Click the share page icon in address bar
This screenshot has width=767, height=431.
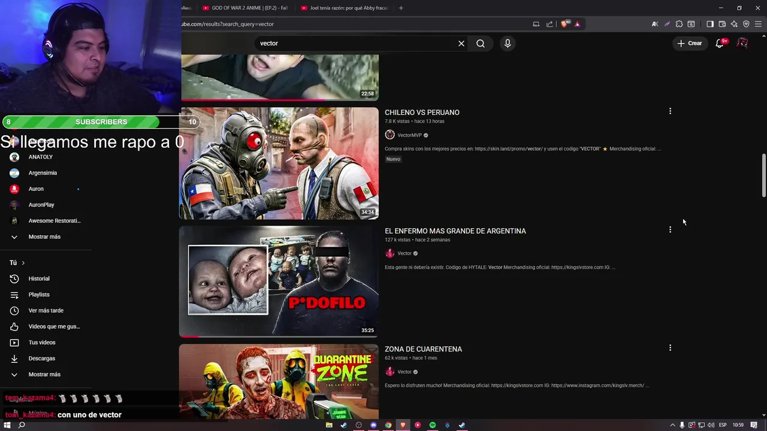click(549, 24)
